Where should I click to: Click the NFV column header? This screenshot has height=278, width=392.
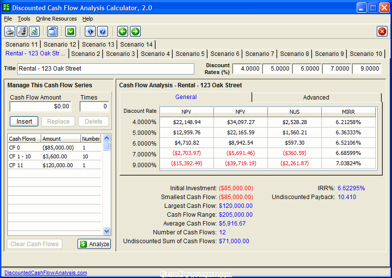(x=240, y=112)
